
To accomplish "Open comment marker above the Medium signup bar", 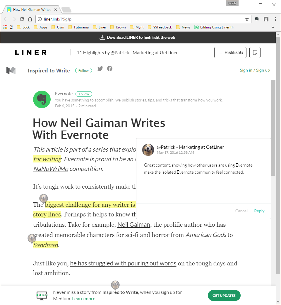I will click(x=115, y=285).
